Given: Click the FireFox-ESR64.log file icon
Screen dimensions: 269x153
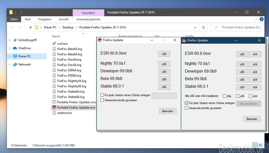Looking at the screenshot, I should (x=54, y=70).
